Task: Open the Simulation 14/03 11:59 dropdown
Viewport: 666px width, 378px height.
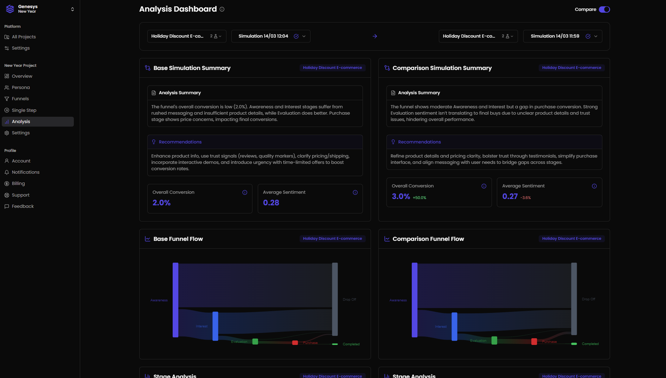Action: [x=563, y=36]
